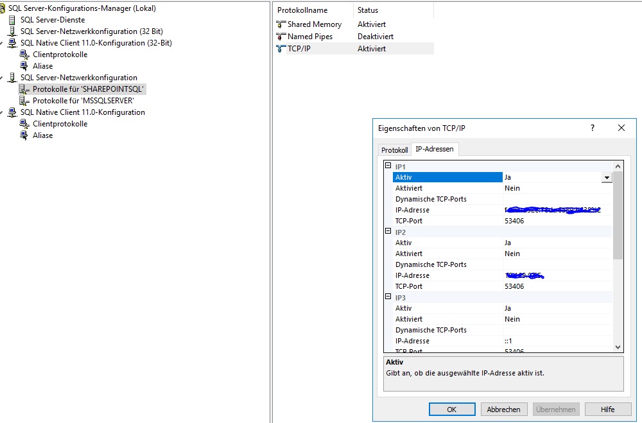This screenshot has width=642, height=423.
Task: Click icon of bottom SQL Native Client 11.0-Konfiguration node
Action: point(12,112)
